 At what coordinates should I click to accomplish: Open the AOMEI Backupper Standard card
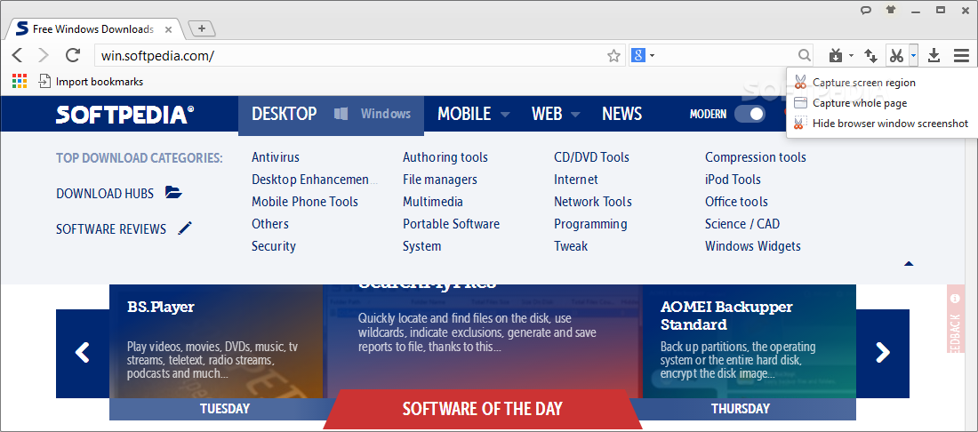pos(750,341)
